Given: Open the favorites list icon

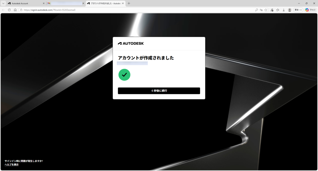Looking at the screenshot, I should click(x=278, y=10).
